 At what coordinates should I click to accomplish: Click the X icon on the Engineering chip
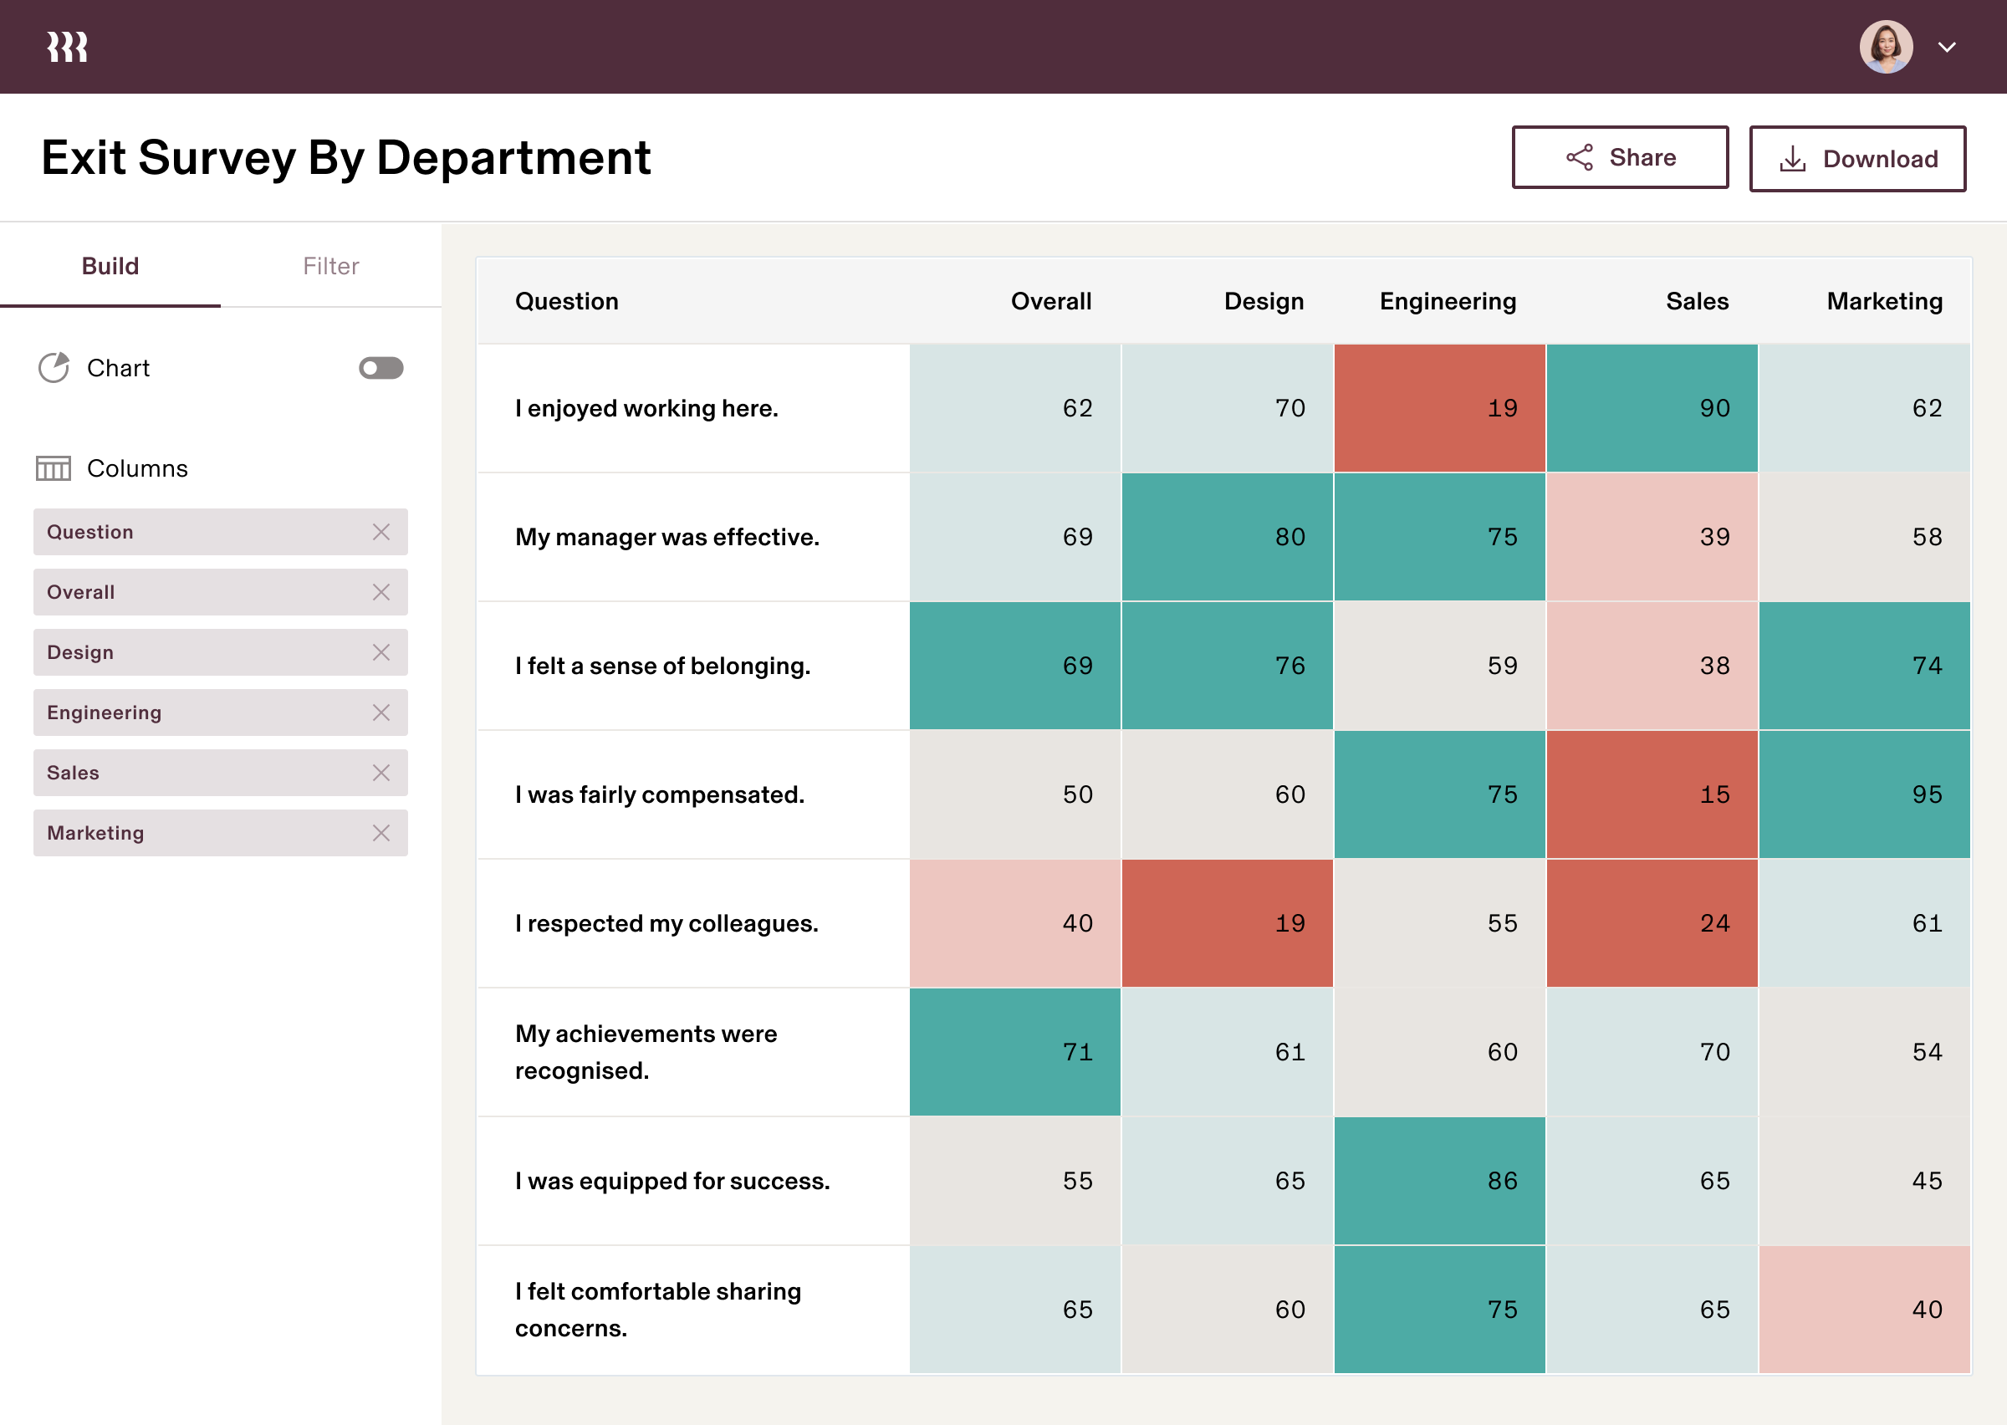click(381, 712)
